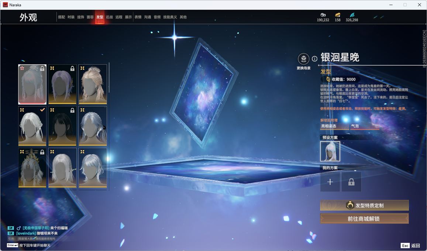This screenshot has height=251, width=427.
Task: Select the selected pink-framed hairstyle with star
Action: 32,85
